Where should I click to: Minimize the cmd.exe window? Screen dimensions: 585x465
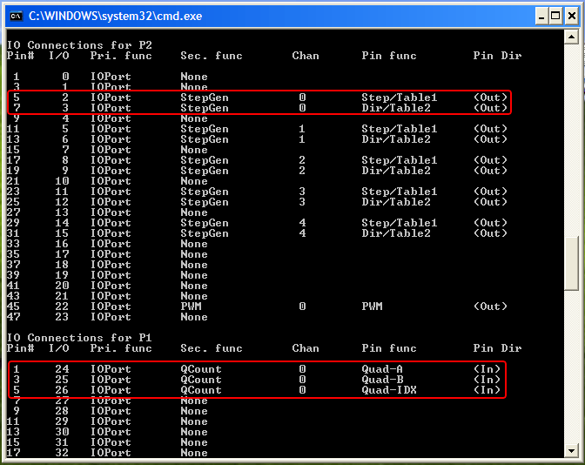pyautogui.click(x=541, y=16)
